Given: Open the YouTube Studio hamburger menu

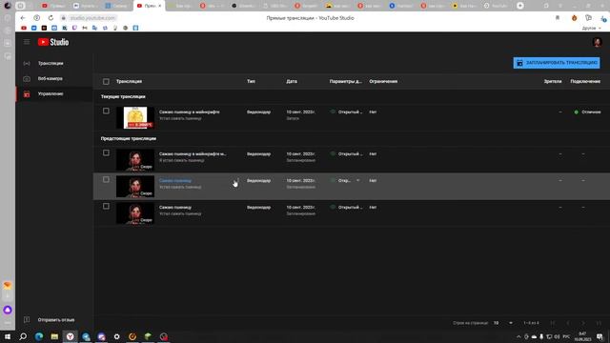Looking at the screenshot, I should coord(27,42).
